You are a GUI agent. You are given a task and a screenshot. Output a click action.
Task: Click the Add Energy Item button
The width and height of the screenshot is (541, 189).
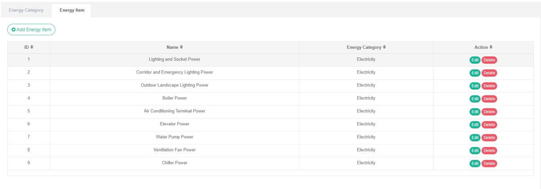pos(31,30)
